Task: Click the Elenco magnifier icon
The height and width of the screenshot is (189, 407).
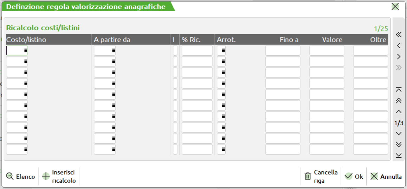Action: pyautogui.click(x=10, y=176)
